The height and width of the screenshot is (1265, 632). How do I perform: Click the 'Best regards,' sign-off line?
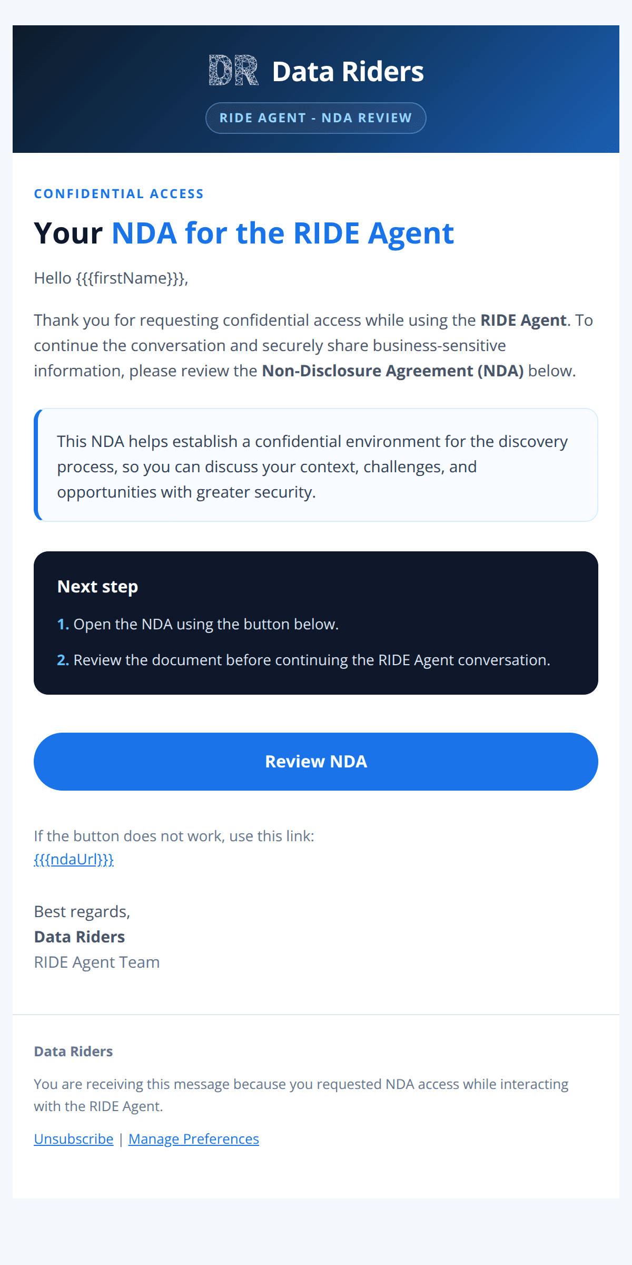click(x=82, y=912)
